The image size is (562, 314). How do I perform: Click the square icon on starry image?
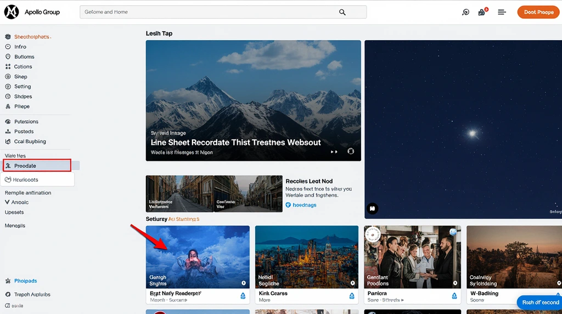(x=372, y=209)
